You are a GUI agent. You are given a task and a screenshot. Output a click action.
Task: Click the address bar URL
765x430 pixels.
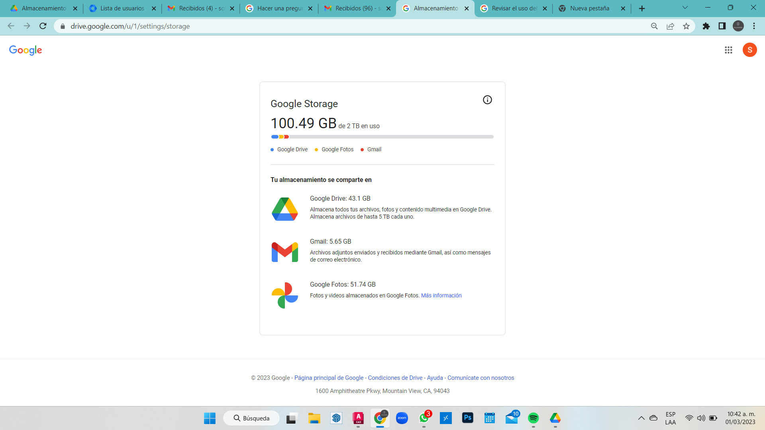tap(130, 26)
